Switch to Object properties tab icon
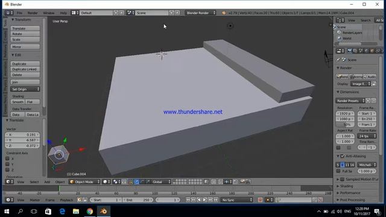Image resolution: width=386 pixels, height=217 pixels. tap(372, 51)
